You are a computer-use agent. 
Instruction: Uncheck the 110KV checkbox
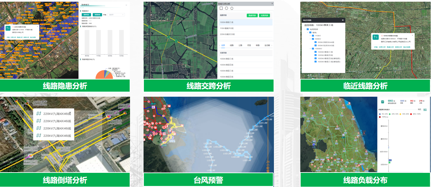click(313, 36)
